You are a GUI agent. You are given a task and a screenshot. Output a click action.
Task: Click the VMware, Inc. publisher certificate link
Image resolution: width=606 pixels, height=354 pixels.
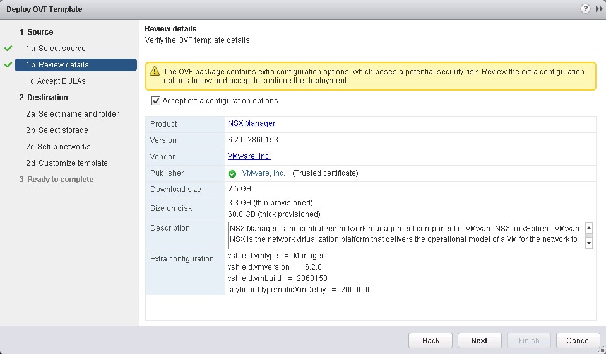pyautogui.click(x=263, y=173)
